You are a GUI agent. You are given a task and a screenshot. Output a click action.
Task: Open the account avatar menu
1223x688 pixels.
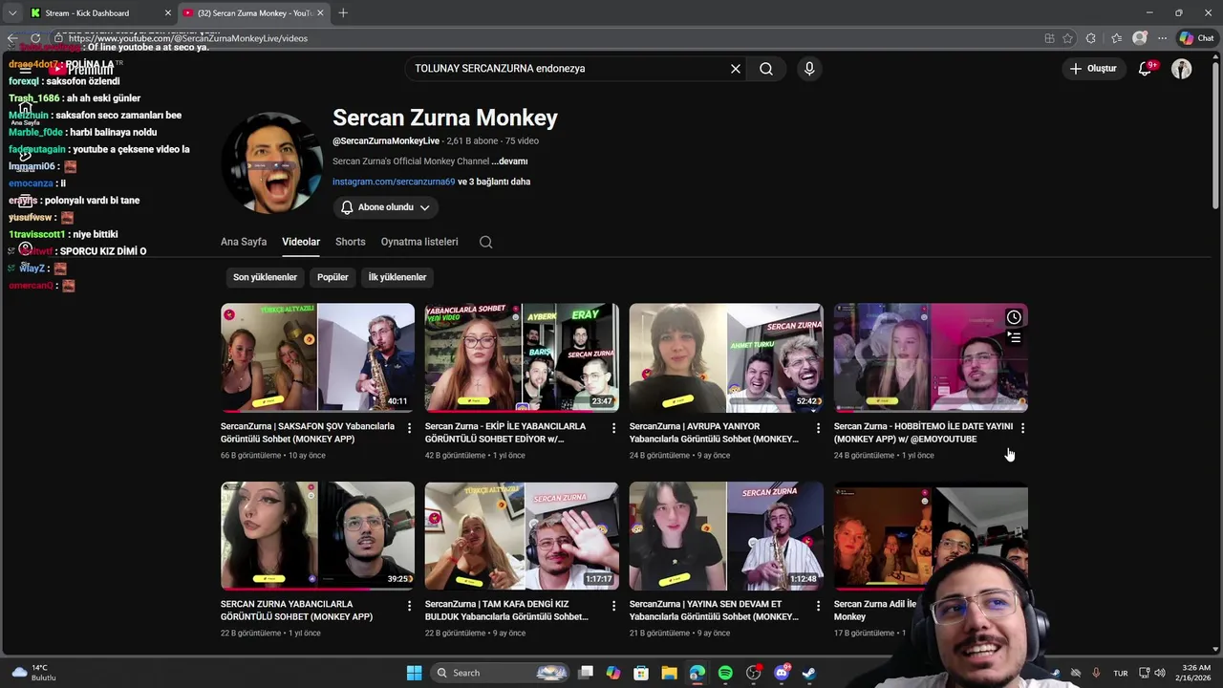(x=1182, y=69)
